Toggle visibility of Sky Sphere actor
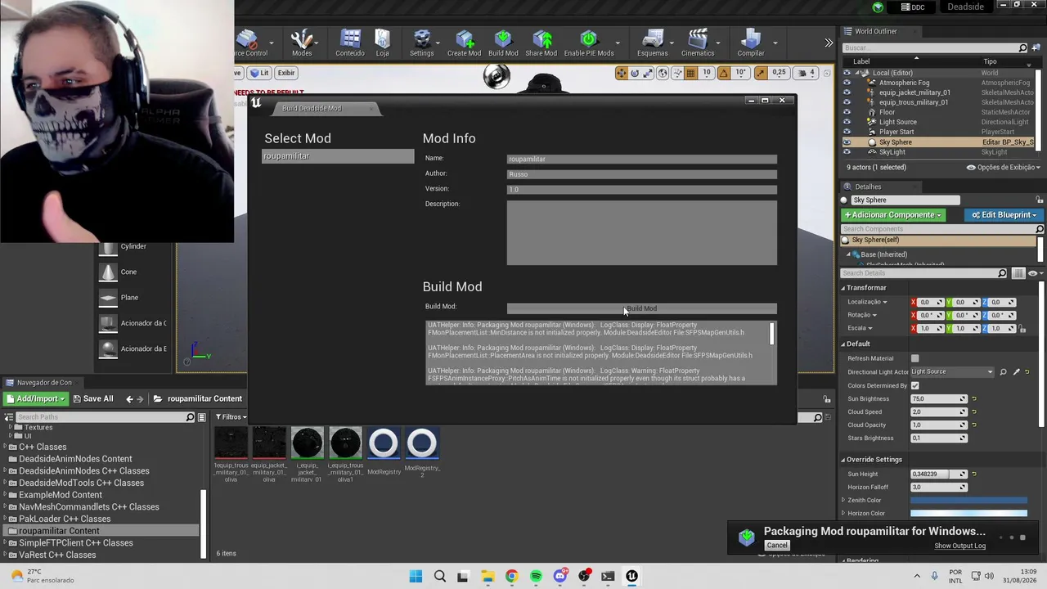1047x589 pixels. pos(847,142)
